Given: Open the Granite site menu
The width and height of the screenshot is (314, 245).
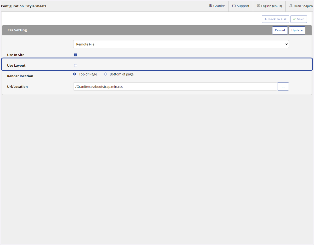Looking at the screenshot, I should click(217, 6).
